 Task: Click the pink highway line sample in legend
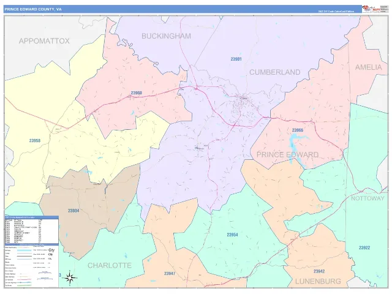(24, 279)
